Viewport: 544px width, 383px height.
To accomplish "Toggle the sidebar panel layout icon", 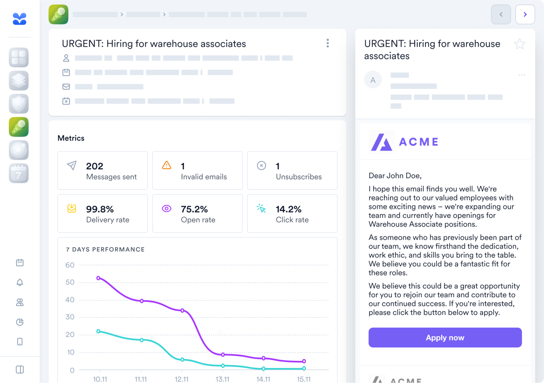I will (x=20, y=369).
